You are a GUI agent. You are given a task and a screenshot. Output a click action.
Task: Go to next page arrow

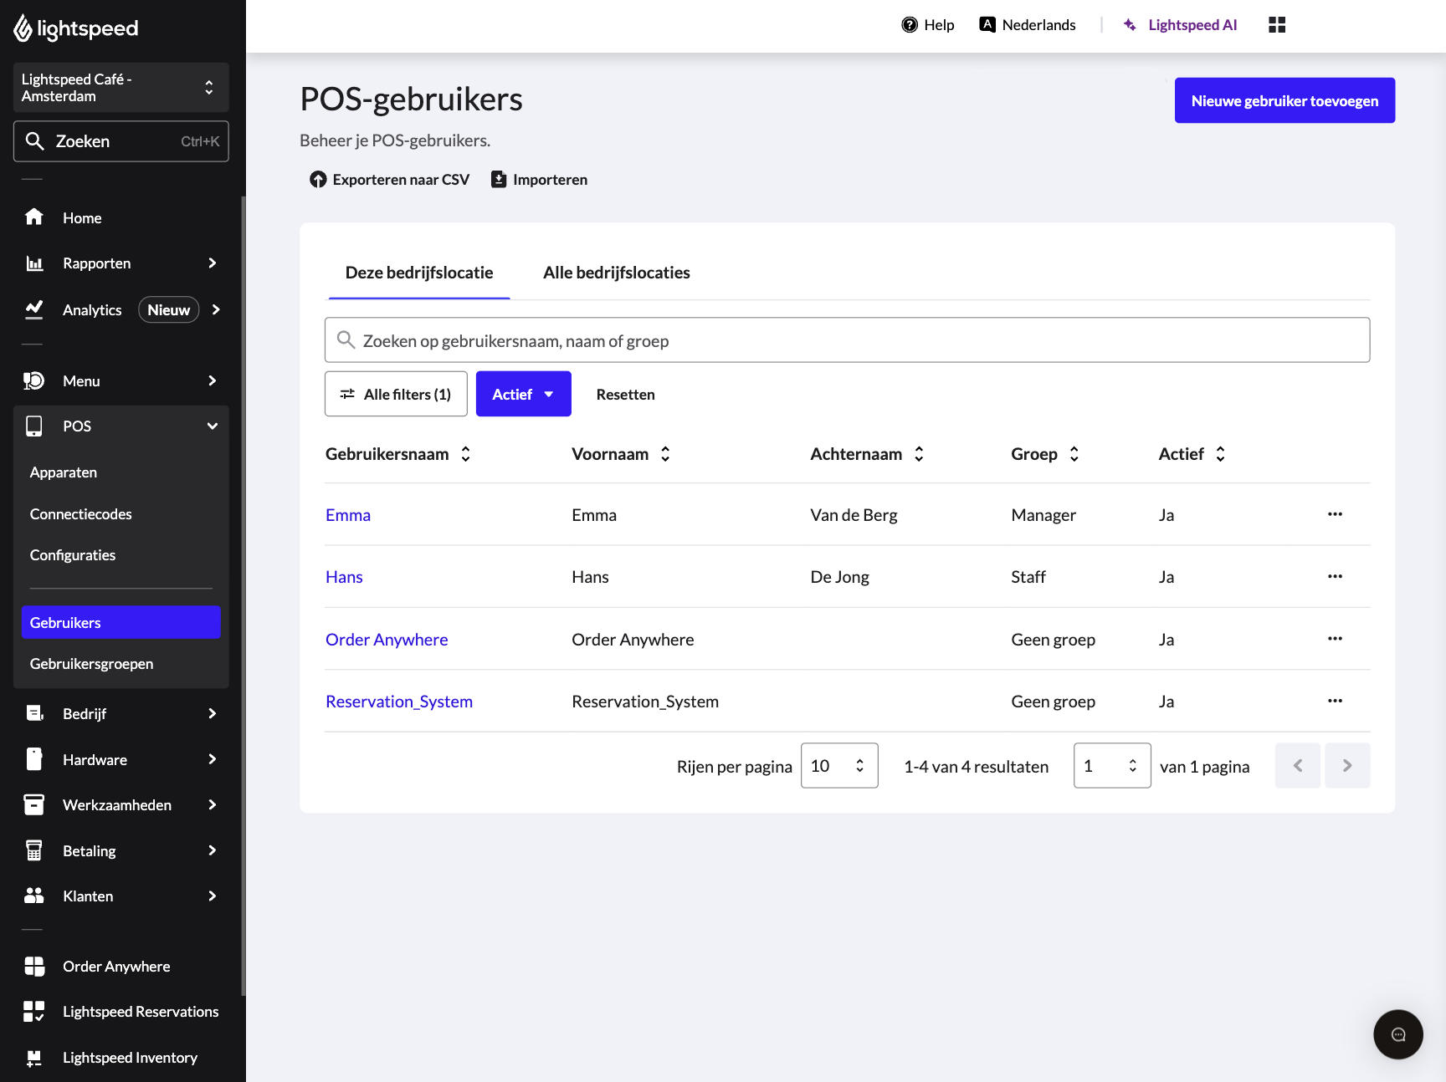[1347, 765]
